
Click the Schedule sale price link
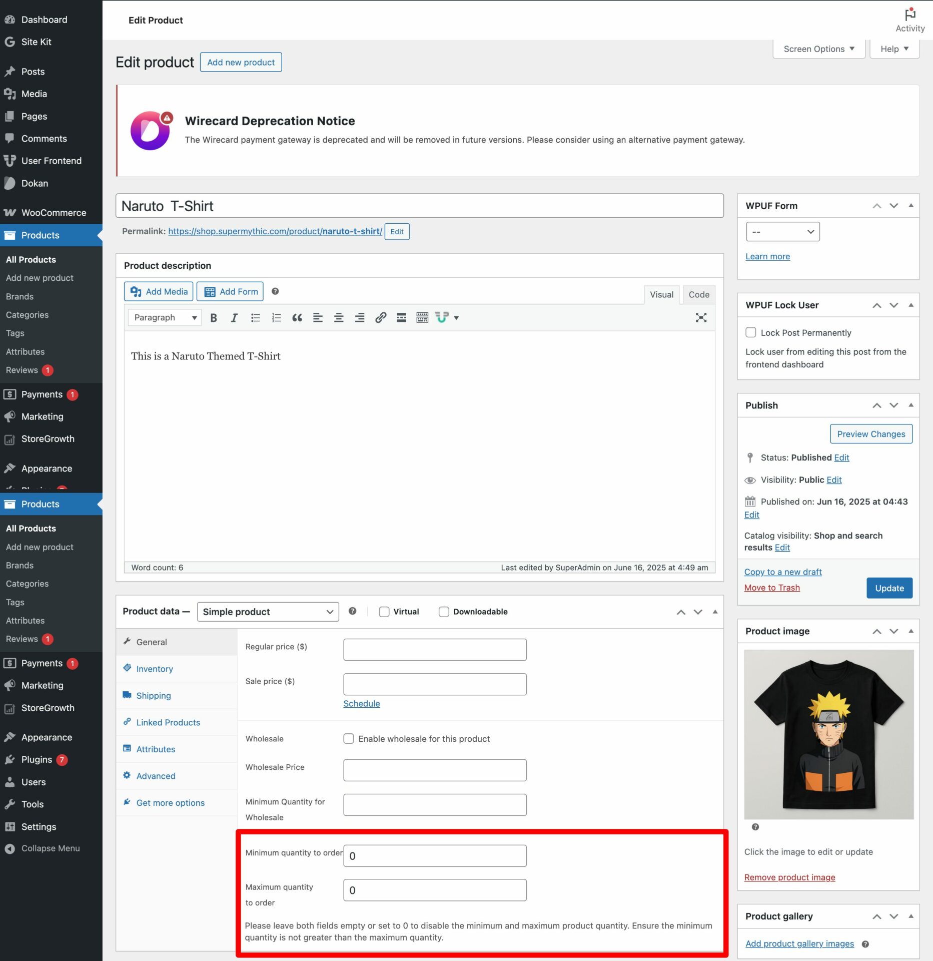click(x=362, y=703)
